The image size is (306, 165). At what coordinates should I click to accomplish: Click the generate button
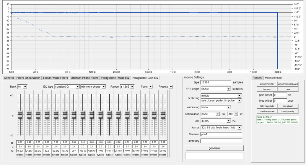tap(214, 148)
